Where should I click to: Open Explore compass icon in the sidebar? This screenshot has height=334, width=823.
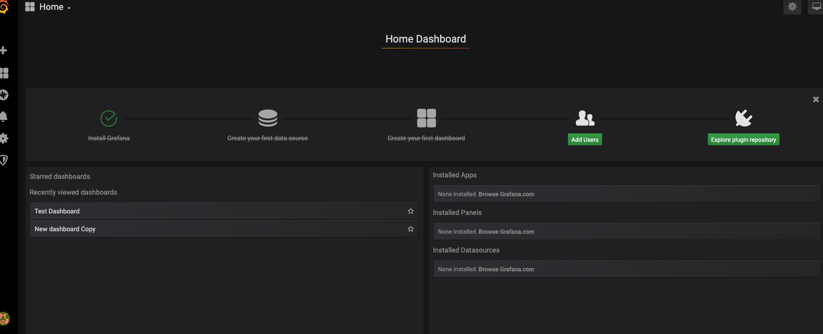(4, 95)
